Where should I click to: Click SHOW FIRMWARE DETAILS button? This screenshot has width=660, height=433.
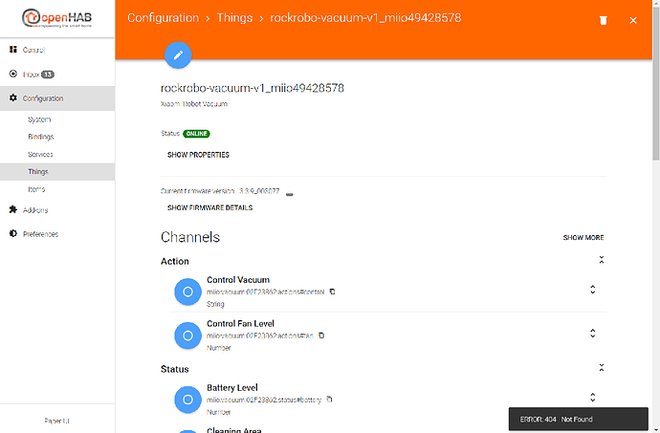pos(210,207)
